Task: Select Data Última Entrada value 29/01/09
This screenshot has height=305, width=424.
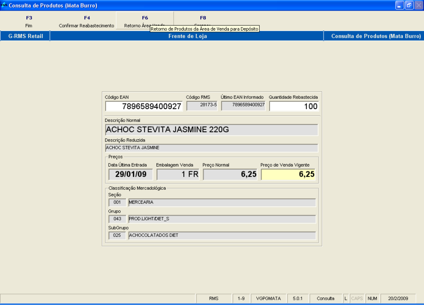Action: 130,174
